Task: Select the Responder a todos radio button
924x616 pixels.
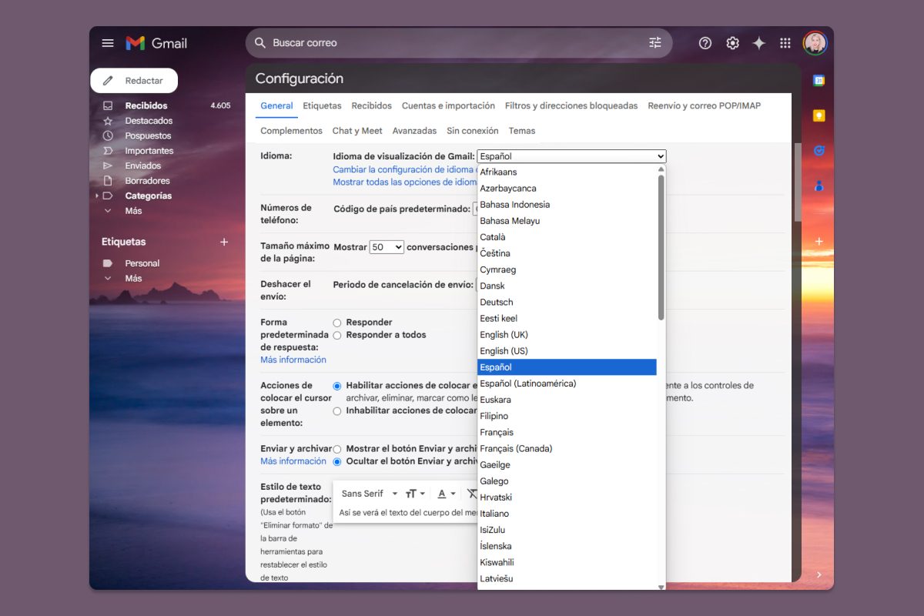Action: (336, 334)
